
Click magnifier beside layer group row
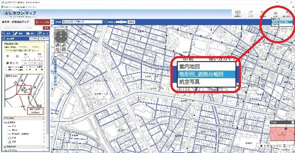(x=44, y=122)
